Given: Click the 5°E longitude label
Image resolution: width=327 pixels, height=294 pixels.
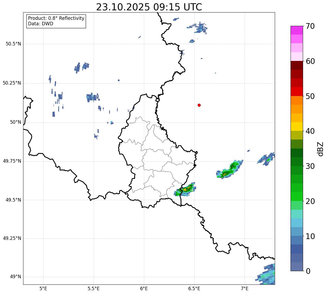Looking at the screenshot, I should (x=43, y=288).
